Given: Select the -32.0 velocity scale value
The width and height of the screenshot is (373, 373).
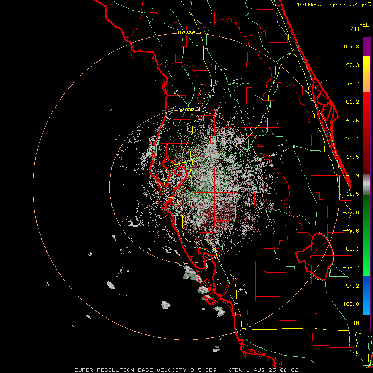Looking at the screenshot, I should [351, 213].
